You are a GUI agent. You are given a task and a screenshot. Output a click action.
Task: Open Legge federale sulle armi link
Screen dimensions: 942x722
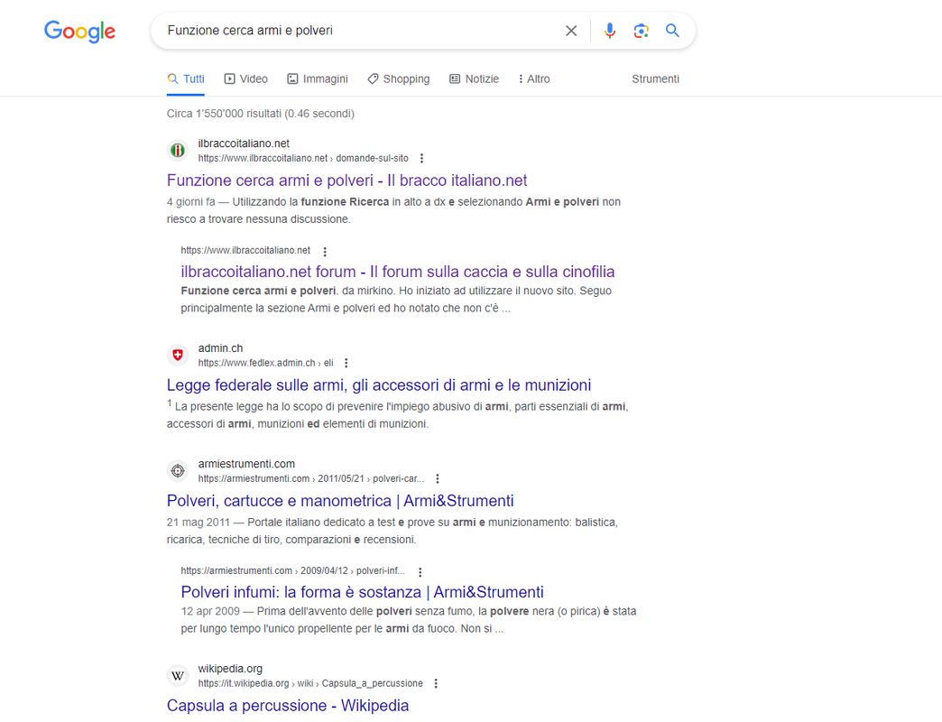click(379, 385)
